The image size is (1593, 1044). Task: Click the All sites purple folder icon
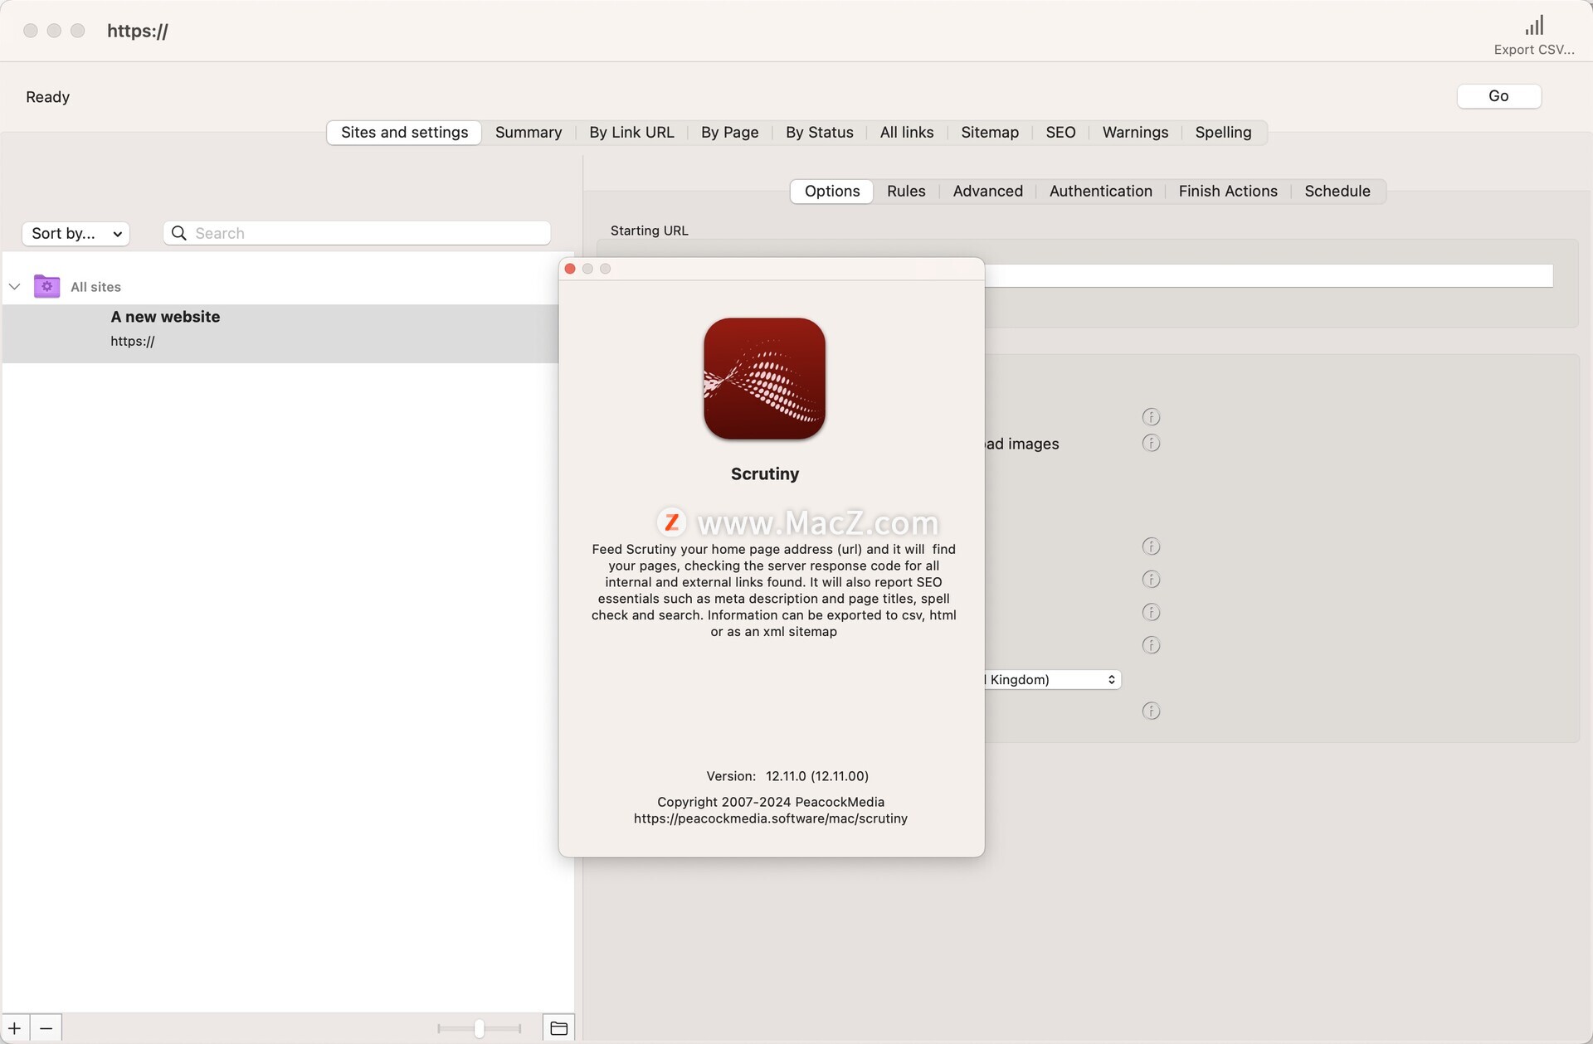click(x=46, y=286)
